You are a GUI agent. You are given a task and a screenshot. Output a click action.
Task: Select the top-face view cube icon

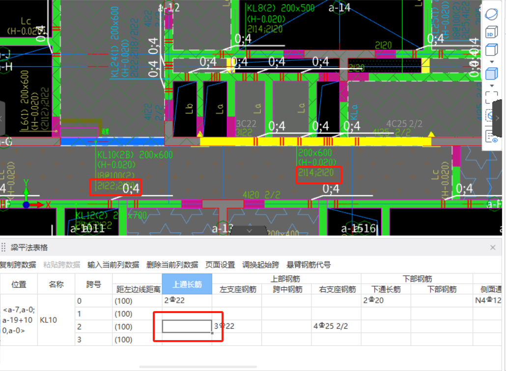pyautogui.click(x=491, y=50)
